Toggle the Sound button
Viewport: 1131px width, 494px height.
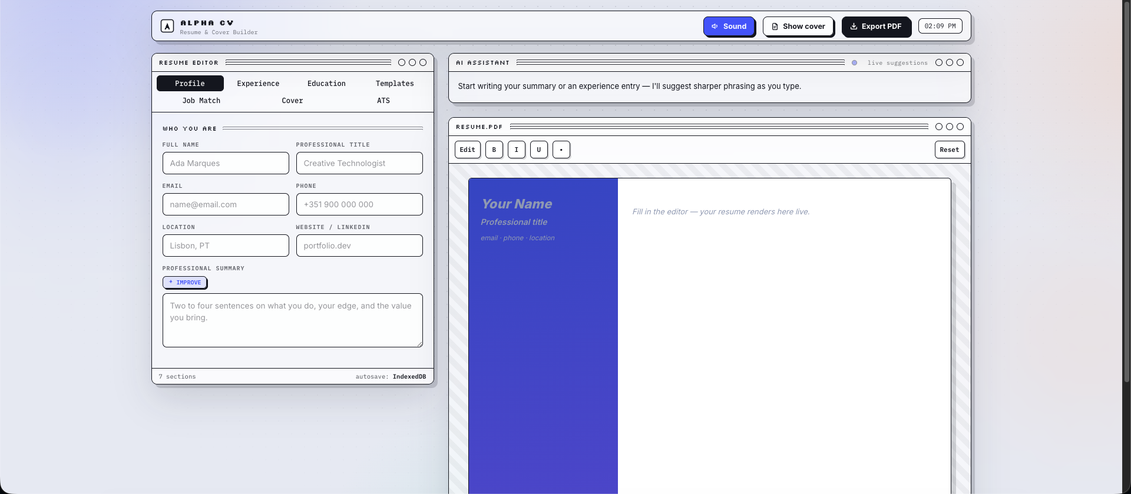729,26
